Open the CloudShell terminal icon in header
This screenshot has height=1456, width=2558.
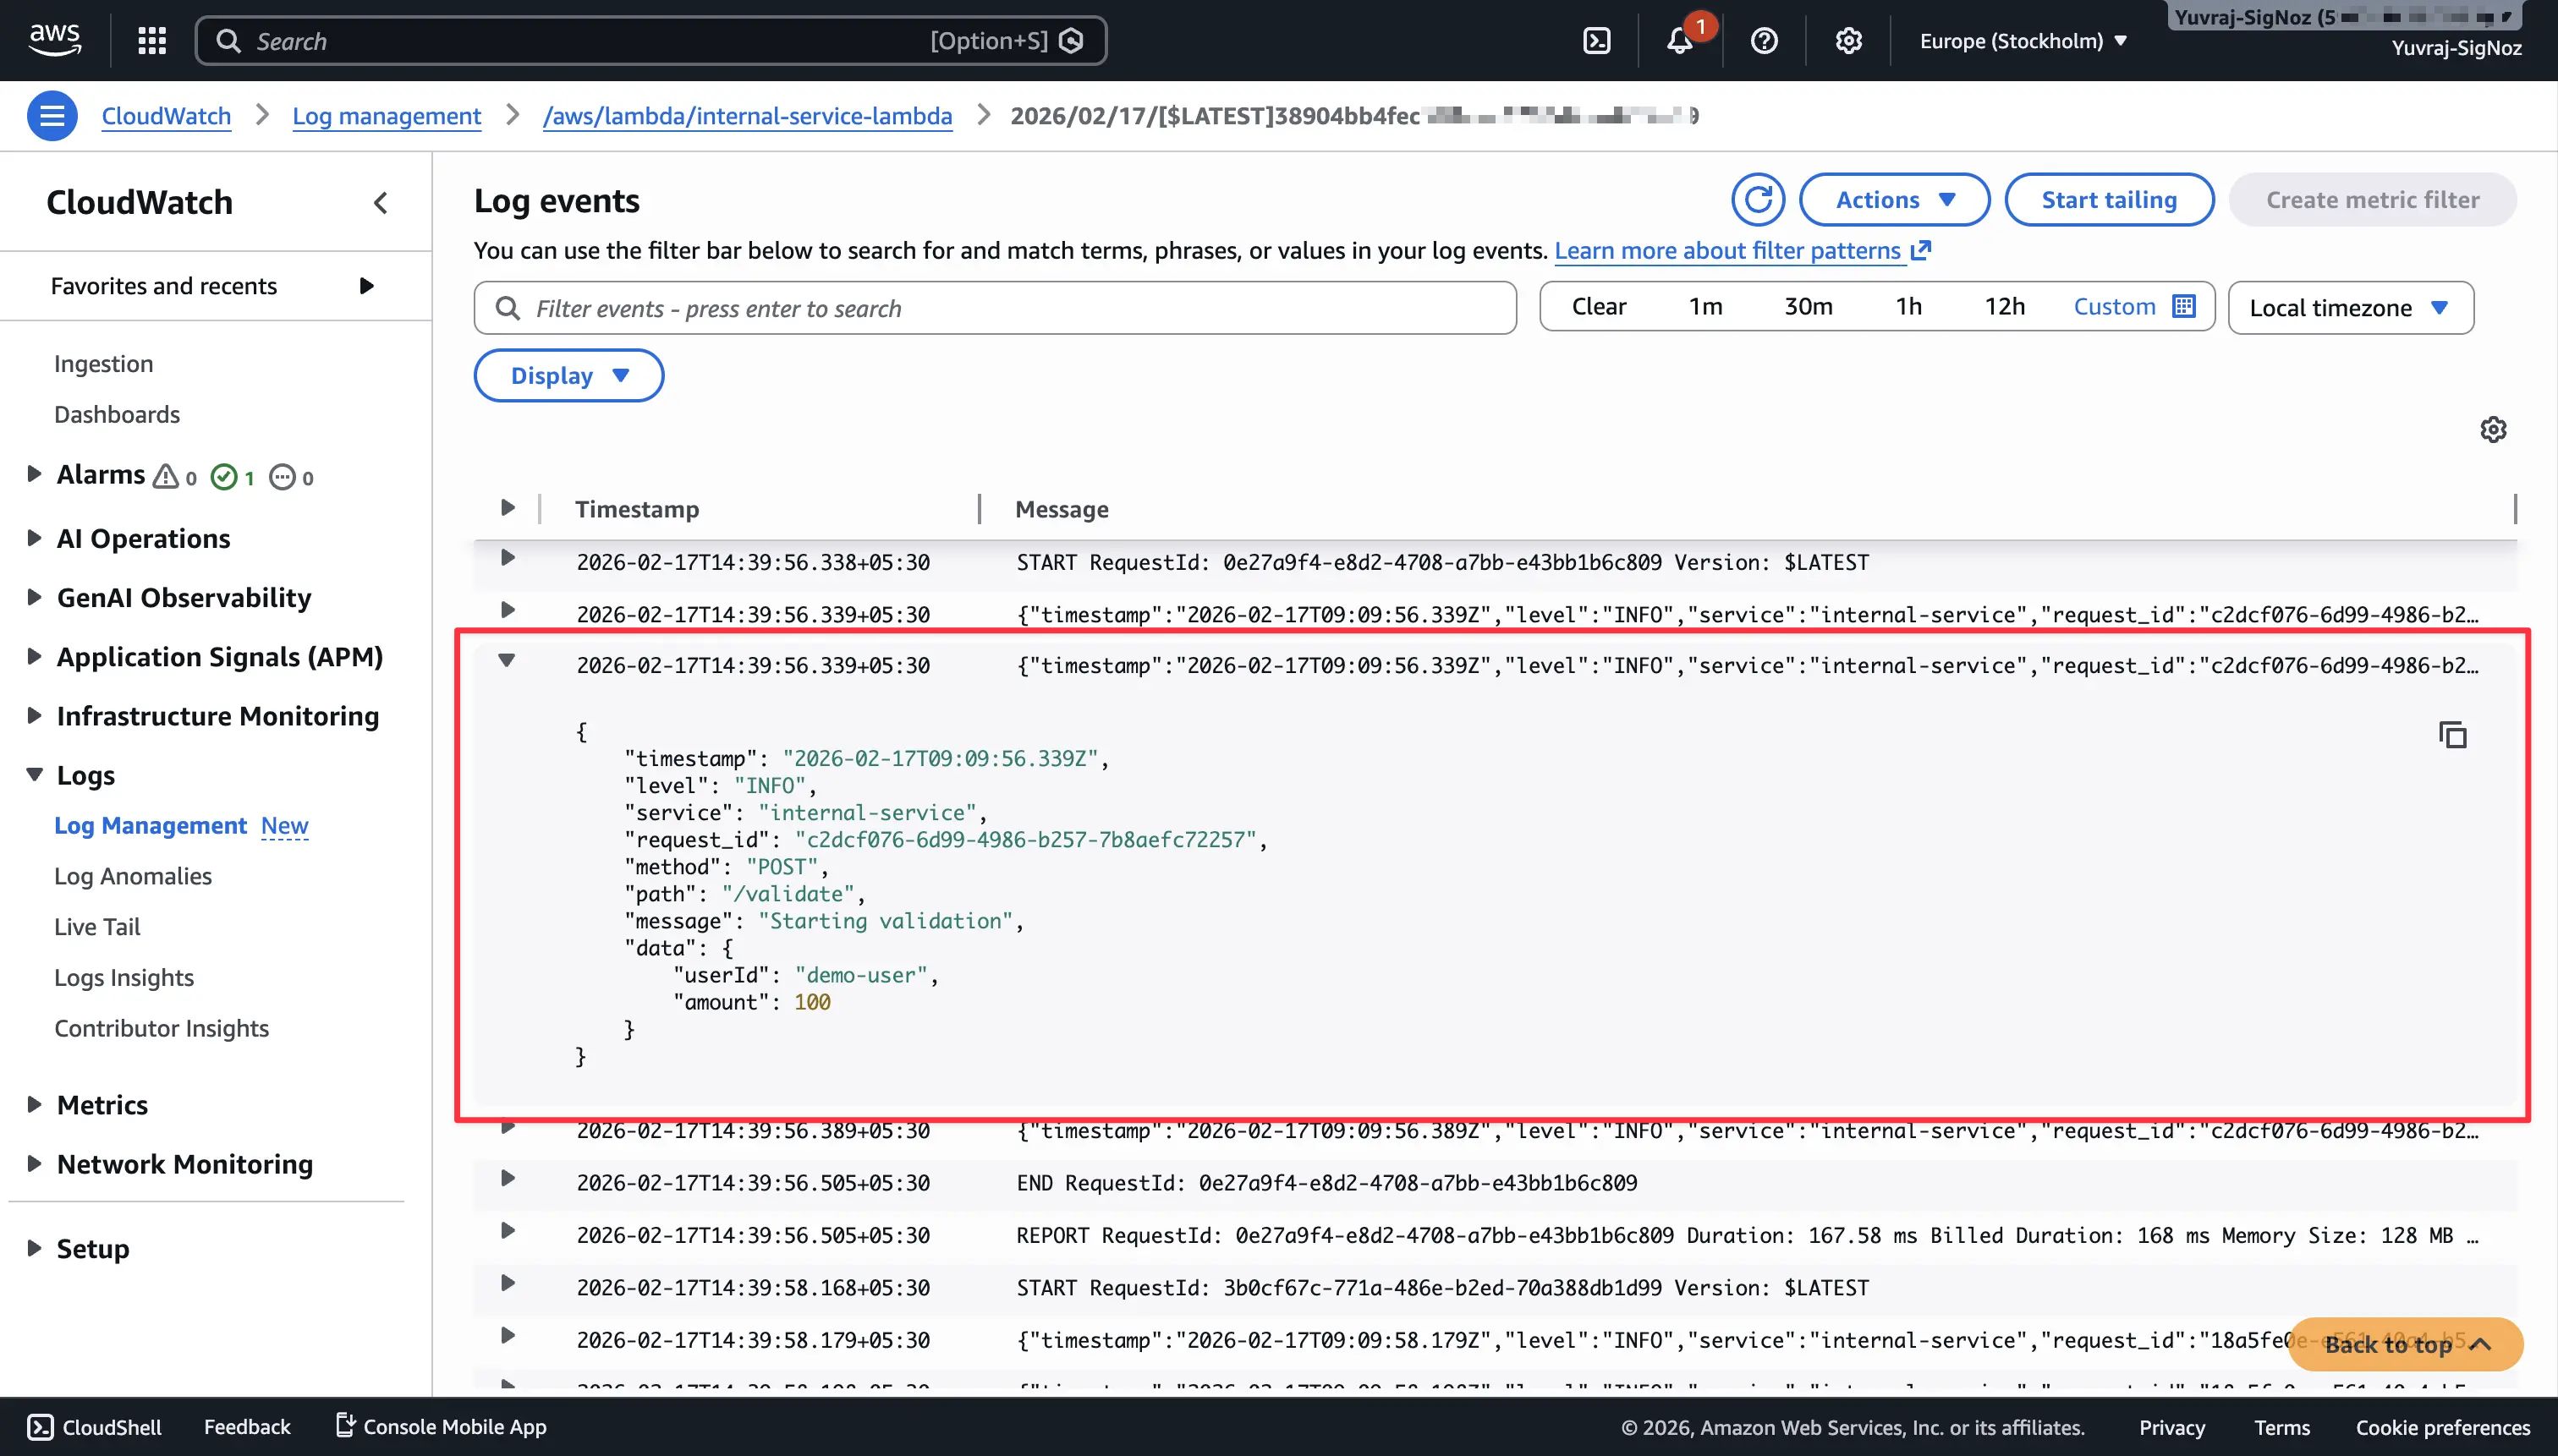1596,41
